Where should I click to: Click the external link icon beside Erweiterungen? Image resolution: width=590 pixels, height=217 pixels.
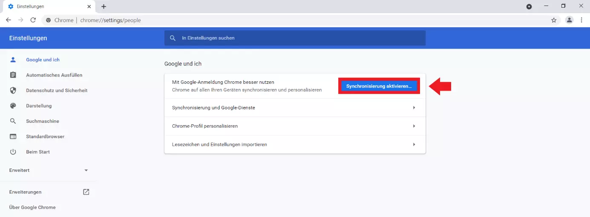point(86,192)
